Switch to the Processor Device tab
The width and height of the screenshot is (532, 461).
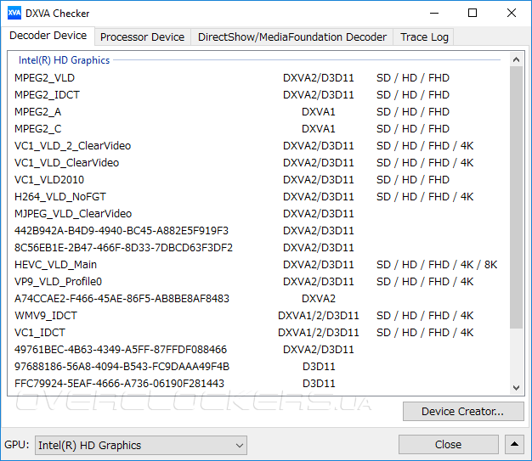tap(142, 37)
